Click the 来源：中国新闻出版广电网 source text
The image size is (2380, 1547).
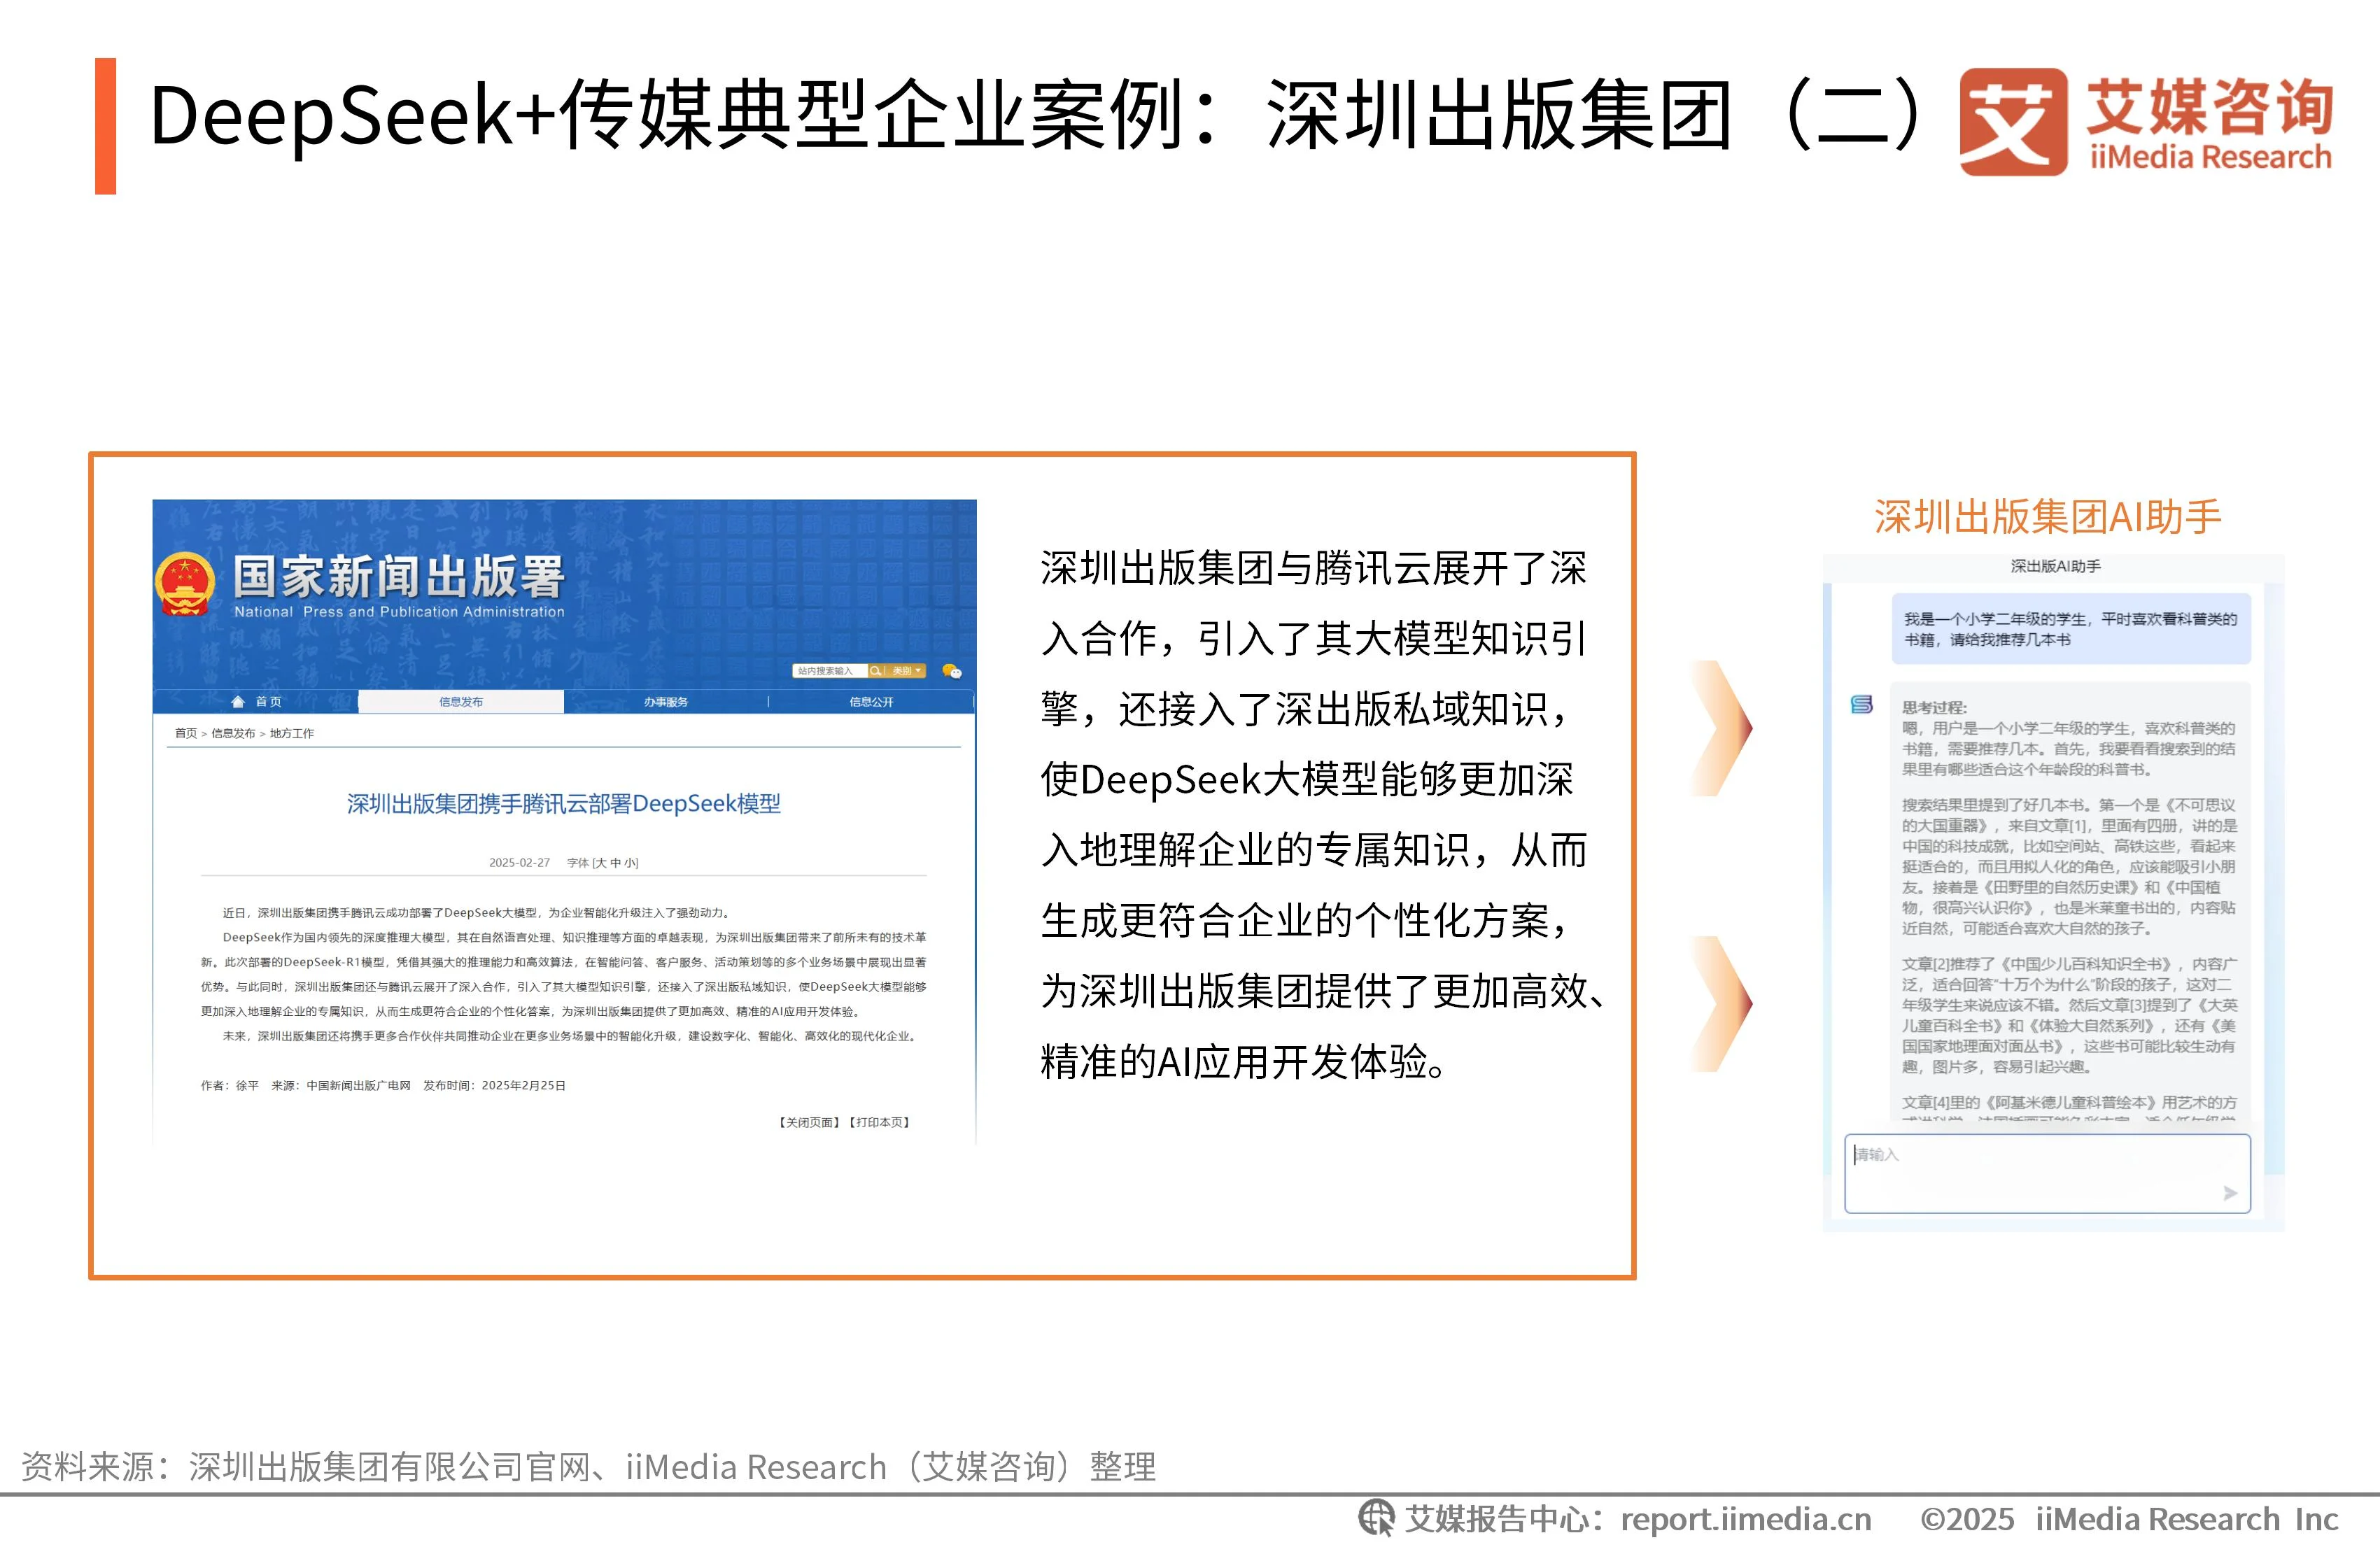[x=341, y=1085]
